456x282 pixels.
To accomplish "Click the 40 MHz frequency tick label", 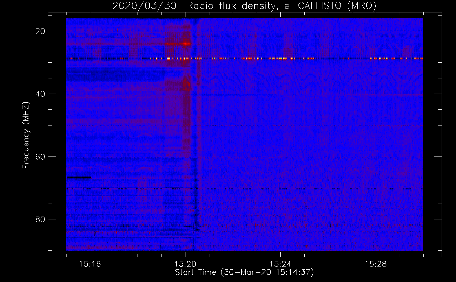I will (40, 94).
